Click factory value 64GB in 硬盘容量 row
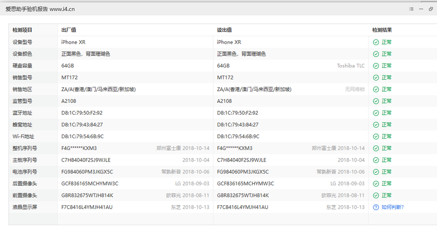 coord(67,65)
